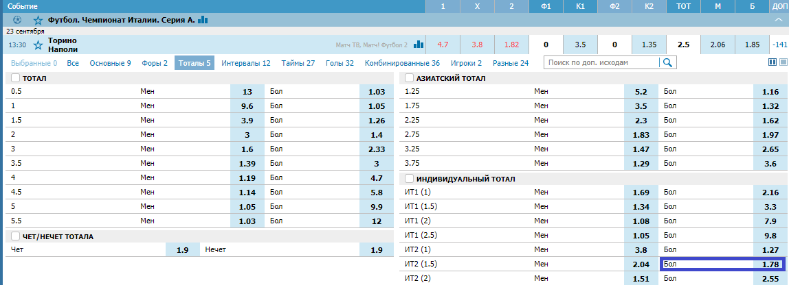
Task: Open the Все tab
Action: (x=73, y=63)
